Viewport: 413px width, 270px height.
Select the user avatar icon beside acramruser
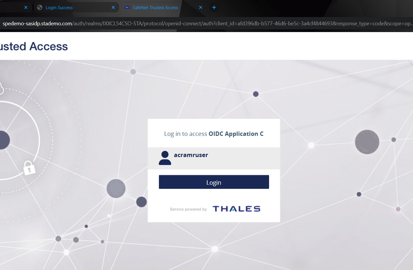click(165, 158)
